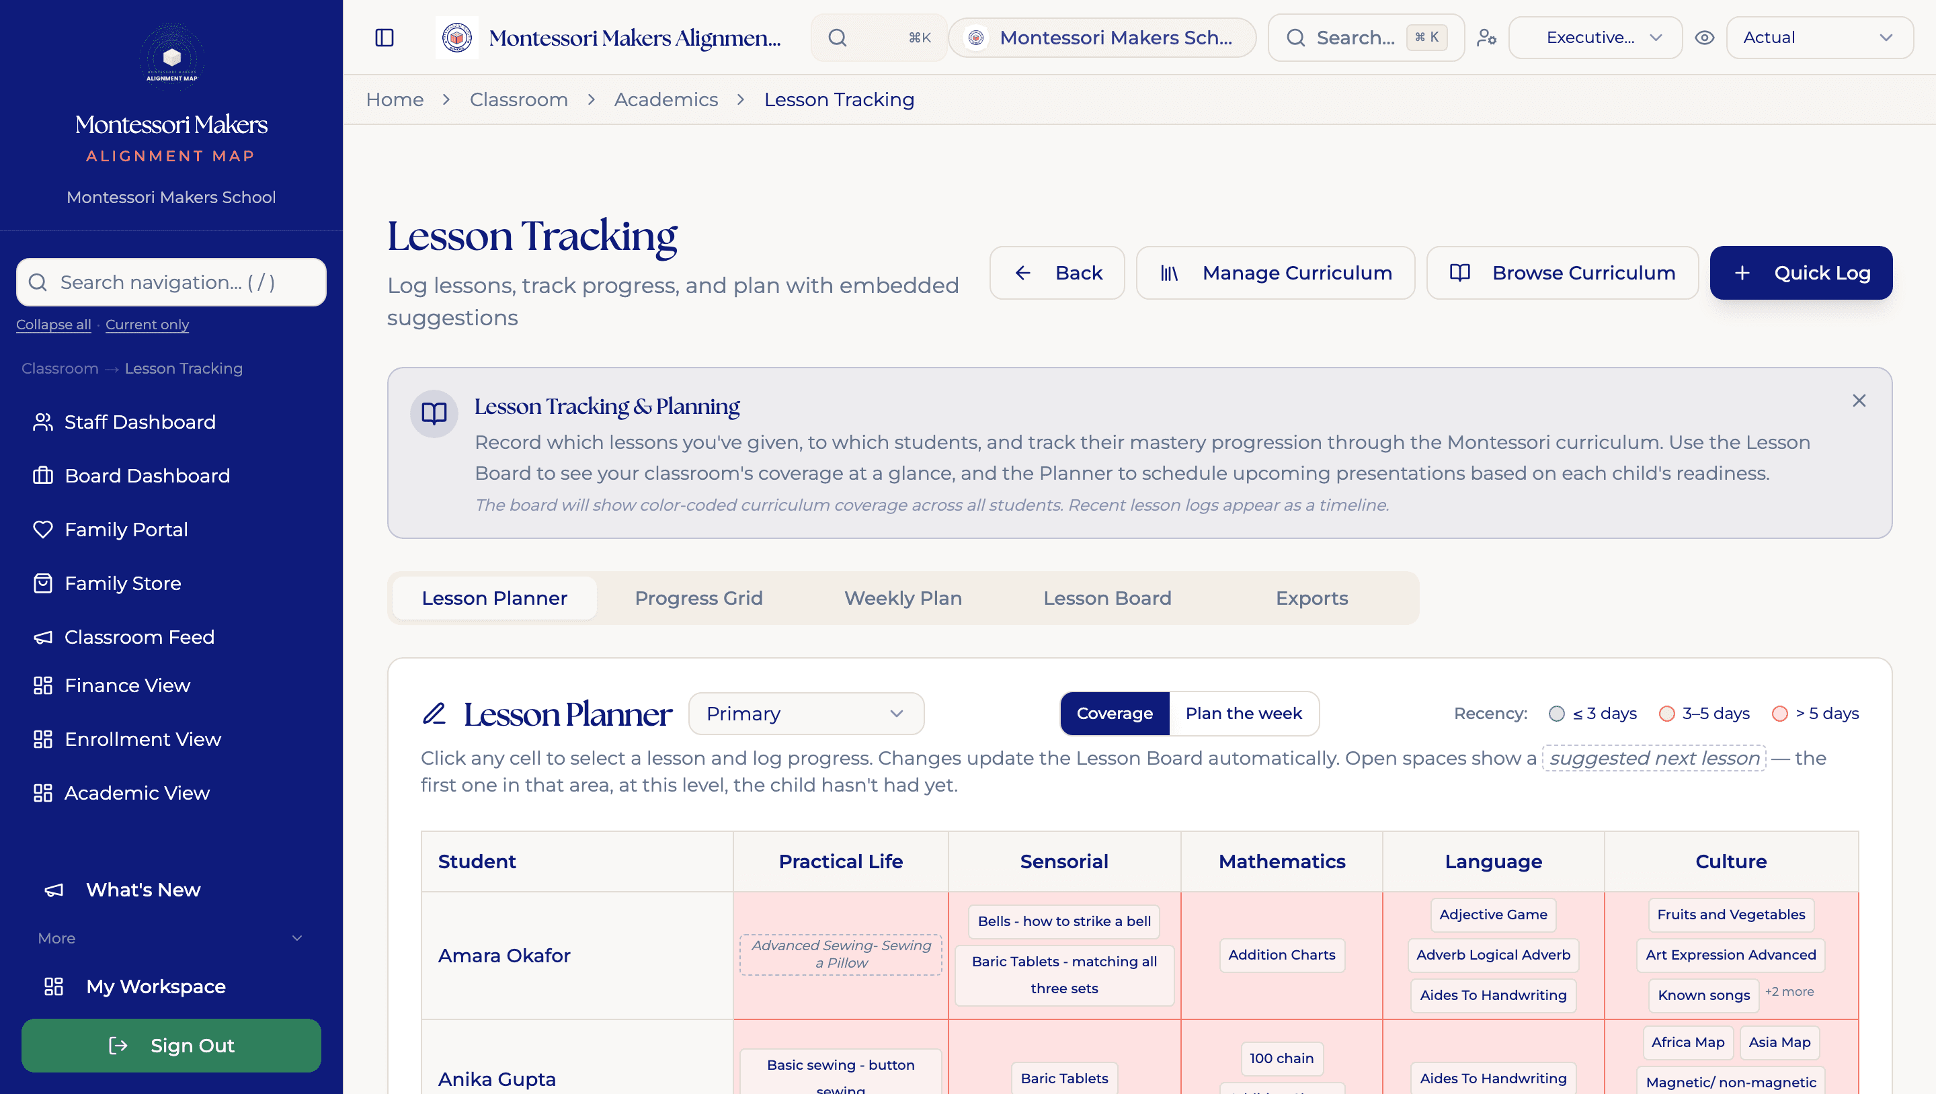Select the Lesson Planner tab
Screen dimensions: 1936x1094
[x=495, y=598]
